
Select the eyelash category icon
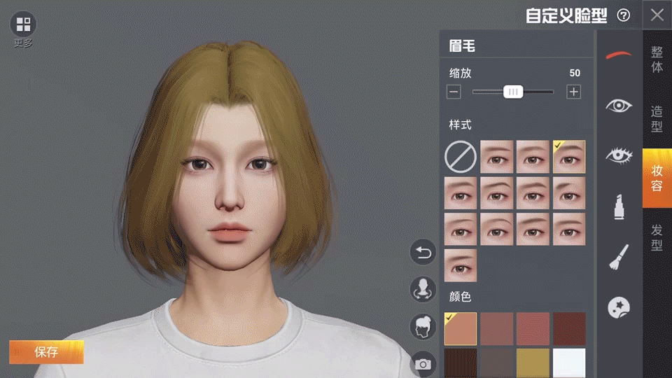619,155
